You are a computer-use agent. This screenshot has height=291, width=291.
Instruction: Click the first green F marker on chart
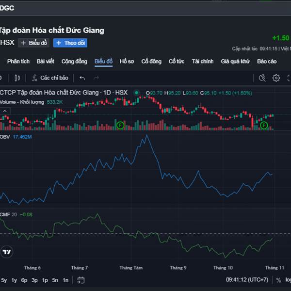click(120, 126)
